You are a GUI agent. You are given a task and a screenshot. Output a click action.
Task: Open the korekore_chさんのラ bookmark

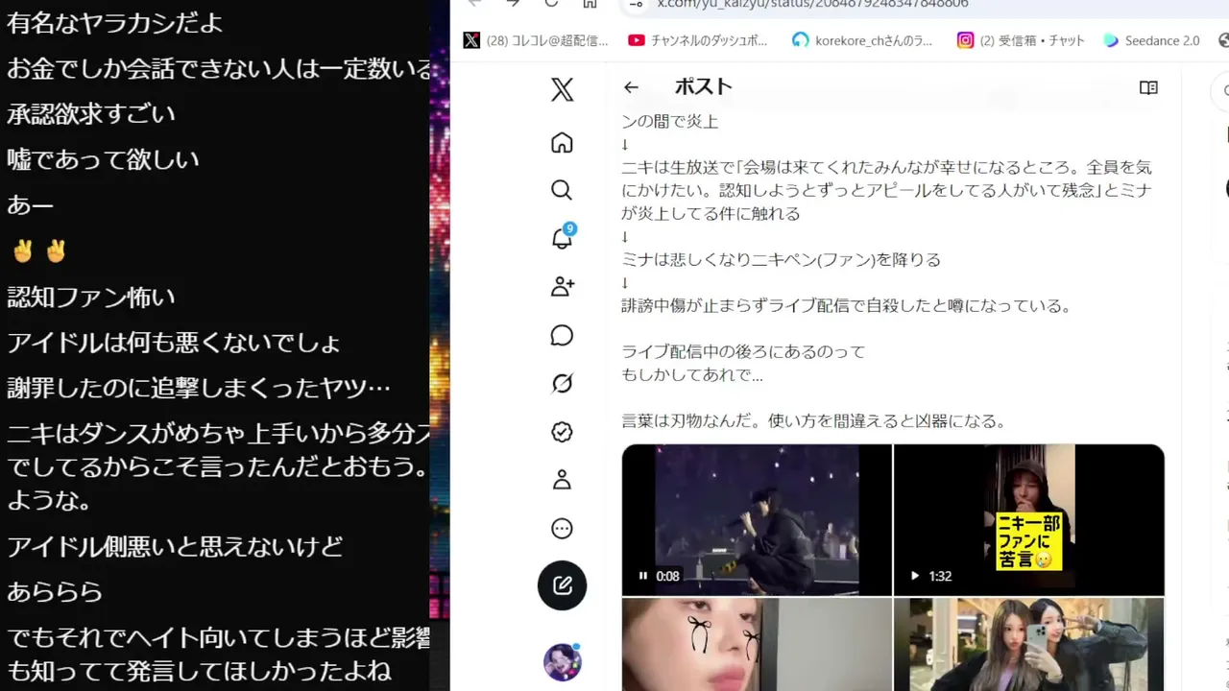tap(862, 40)
